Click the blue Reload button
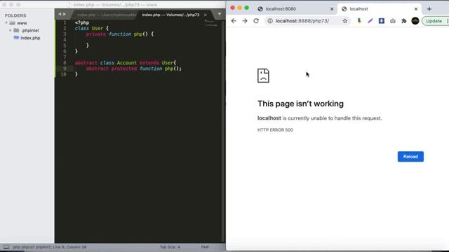449x252 pixels. [x=410, y=157]
